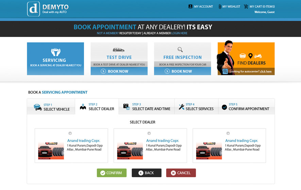301x190 pixels.
Task: Click the shopping cart icon
Action: point(246,6)
